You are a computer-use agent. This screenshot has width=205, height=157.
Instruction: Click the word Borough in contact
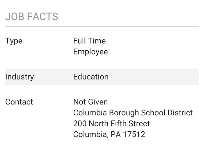[124, 113]
